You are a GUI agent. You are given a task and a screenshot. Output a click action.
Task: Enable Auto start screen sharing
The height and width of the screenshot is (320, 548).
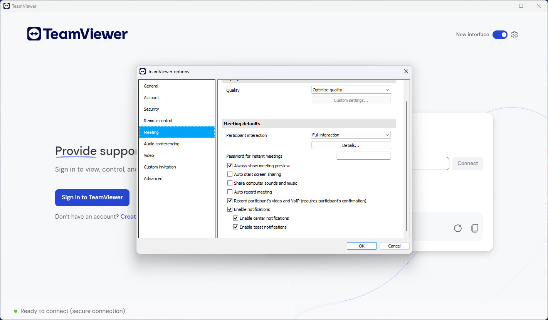pyautogui.click(x=230, y=174)
